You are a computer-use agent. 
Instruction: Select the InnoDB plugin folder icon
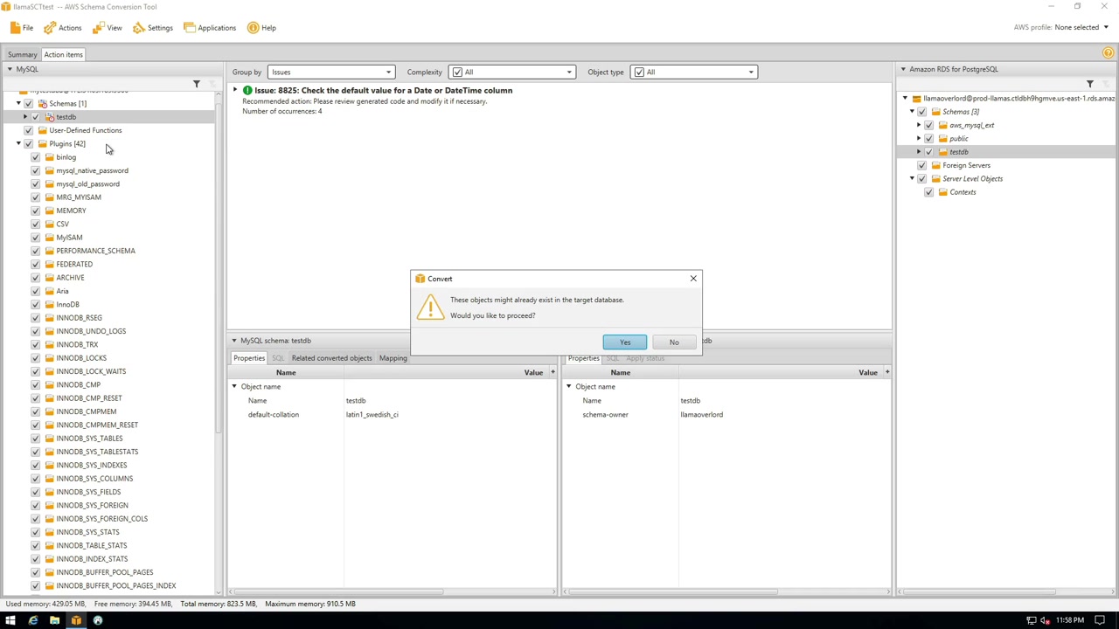tap(49, 304)
